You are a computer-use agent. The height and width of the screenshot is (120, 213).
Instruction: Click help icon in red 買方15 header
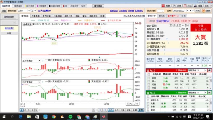click(176, 70)
